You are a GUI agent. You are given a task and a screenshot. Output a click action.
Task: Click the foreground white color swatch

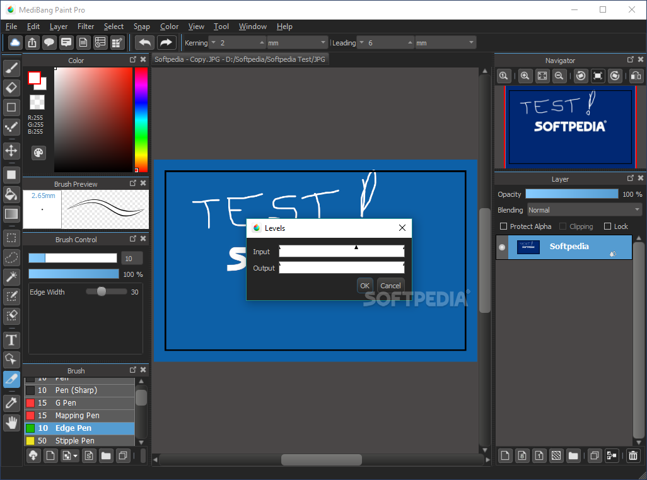pos(34,78)
